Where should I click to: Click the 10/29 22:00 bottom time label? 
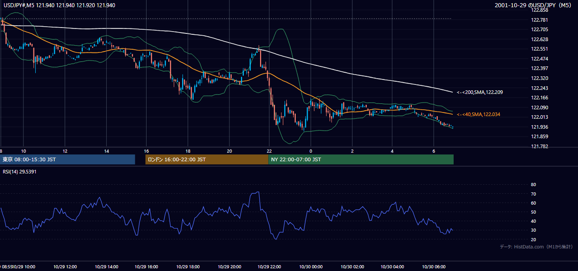[x=270, y=267]
